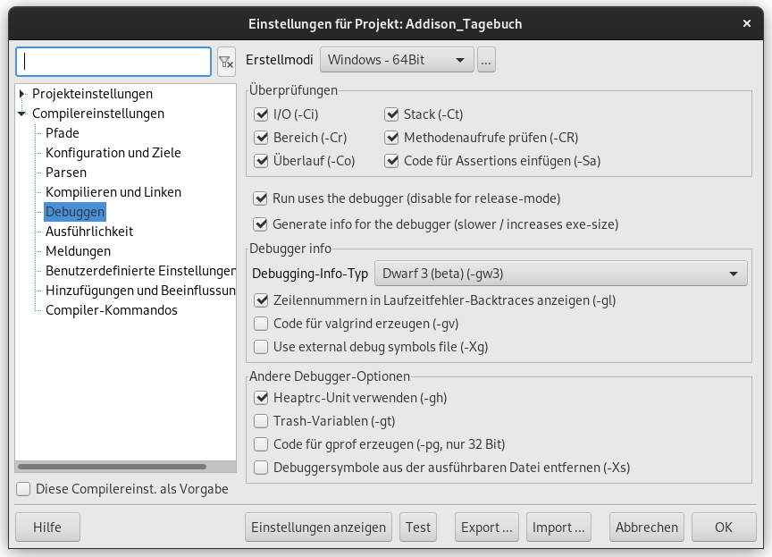Uncheck the Stack (-Ct) checkbox
This screenshot has height=557, width=772.
(392, 114)
